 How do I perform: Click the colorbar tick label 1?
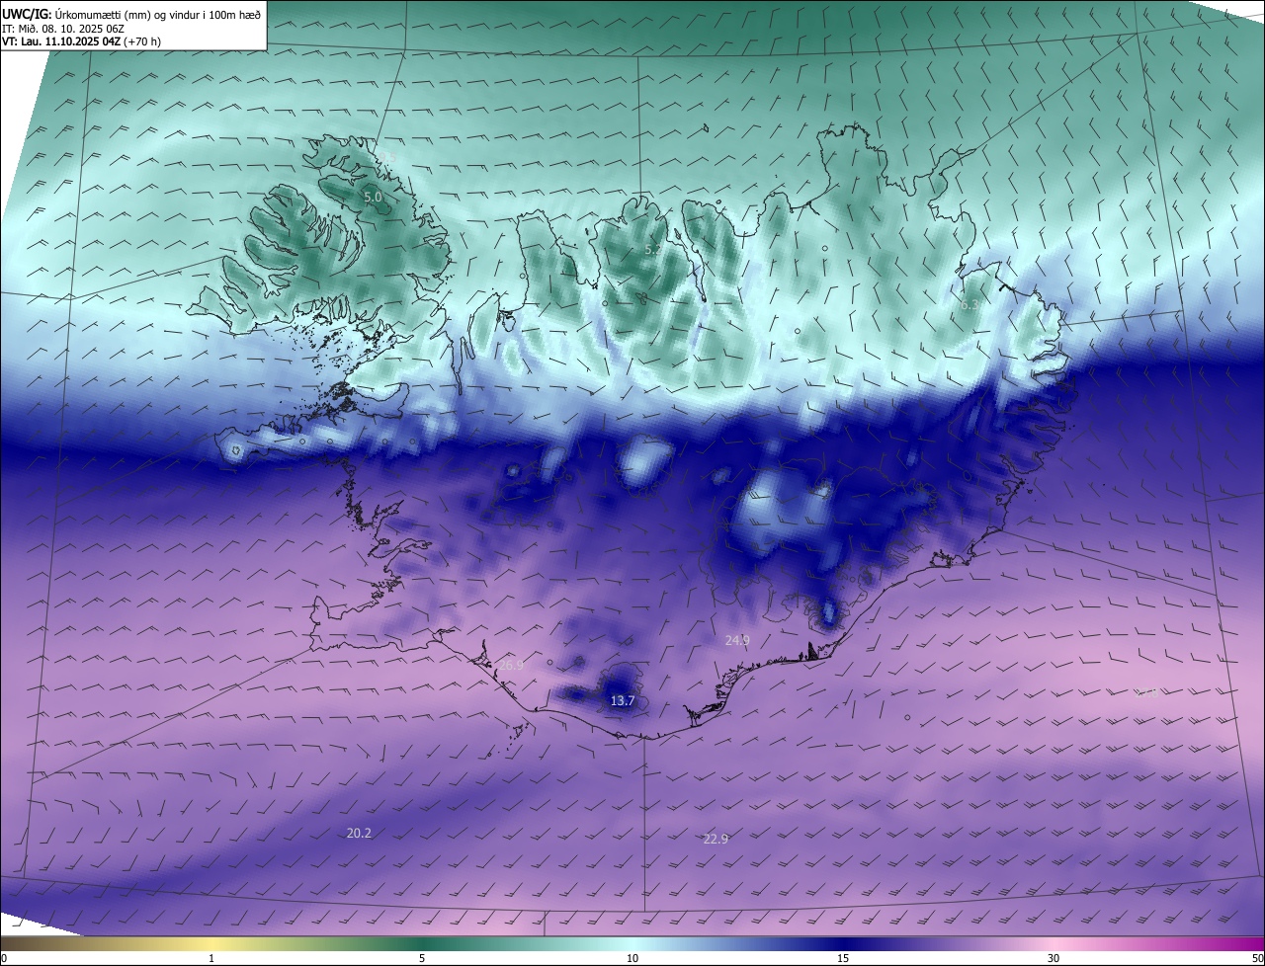click(211, 959)
